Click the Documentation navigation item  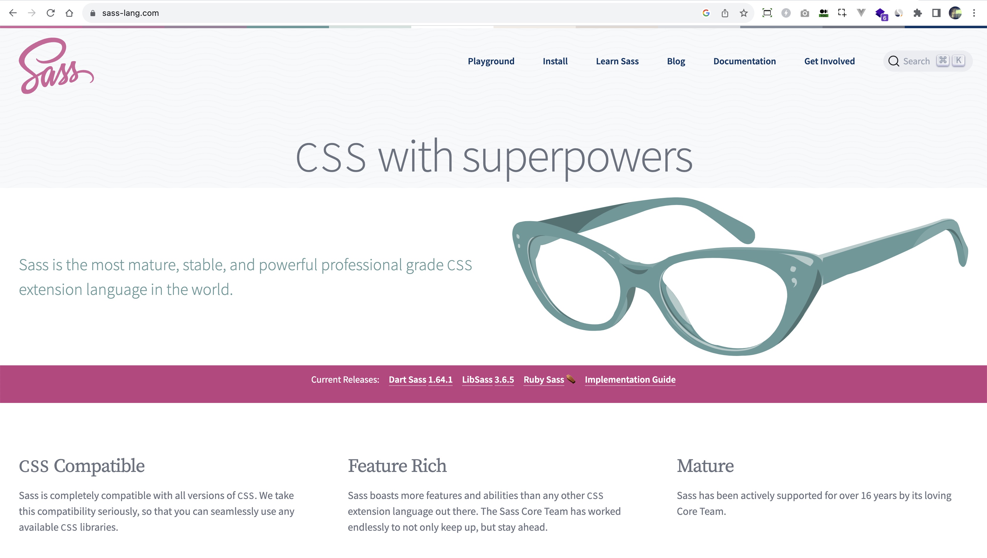pyautogui.click(x=744, y=61)
